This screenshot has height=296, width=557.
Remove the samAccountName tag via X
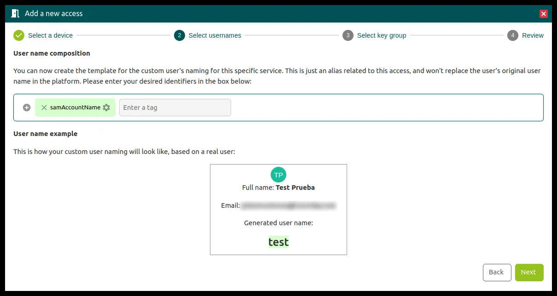44,108
